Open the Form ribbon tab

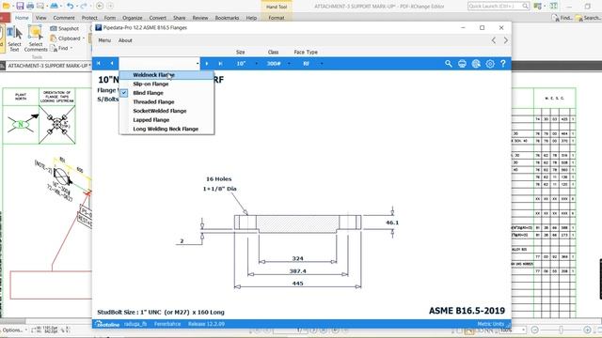coord(110,18)
